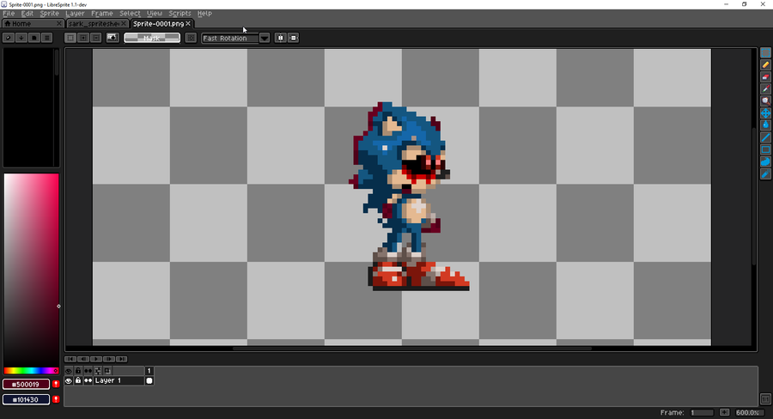Open the Layer menu
Viewport: 773px width, 419px height.
point(75,14)
